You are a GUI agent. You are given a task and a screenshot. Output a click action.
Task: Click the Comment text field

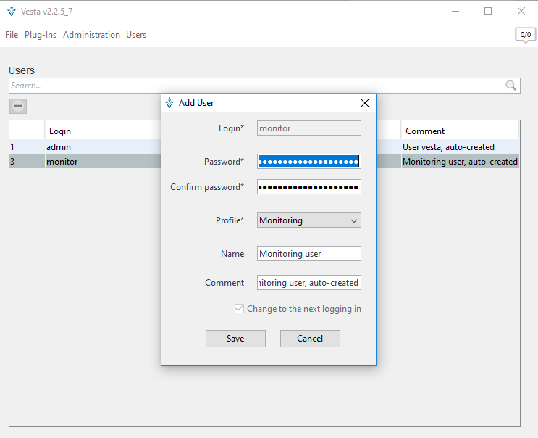[308, 283]
